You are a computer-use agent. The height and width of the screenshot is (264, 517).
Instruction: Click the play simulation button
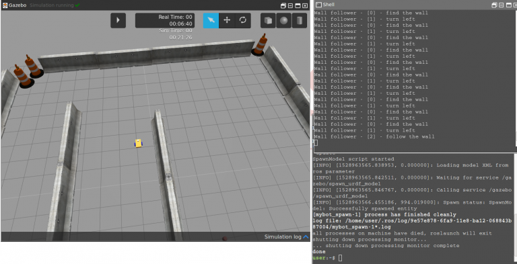click(118, 20)
